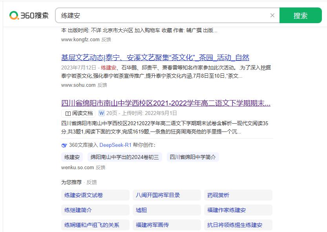Image resolution: width=327 pixels, height=232 pixels.
Task: Click 360文库接入 text
Action: (x=83, y=145)
